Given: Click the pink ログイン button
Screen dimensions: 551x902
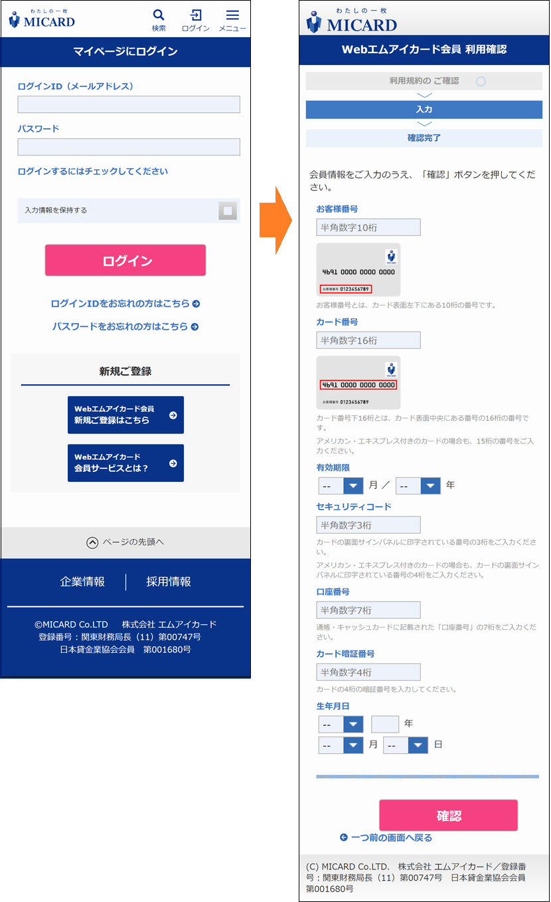Looking at the screenshot, I should click(x=125, y=261).
